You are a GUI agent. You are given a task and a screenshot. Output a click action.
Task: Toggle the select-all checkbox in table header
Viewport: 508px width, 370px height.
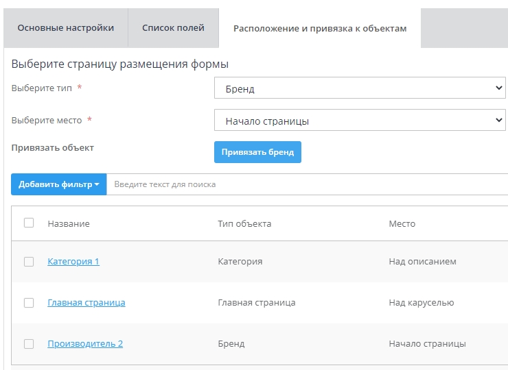29,223
